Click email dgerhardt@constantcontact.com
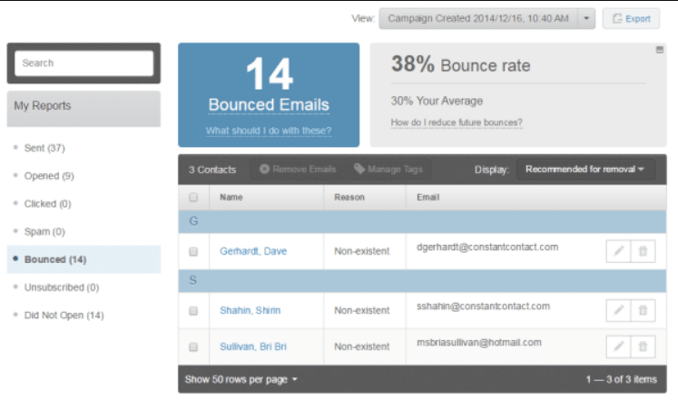Screen dimensions: 678x419 click(487, 247)
